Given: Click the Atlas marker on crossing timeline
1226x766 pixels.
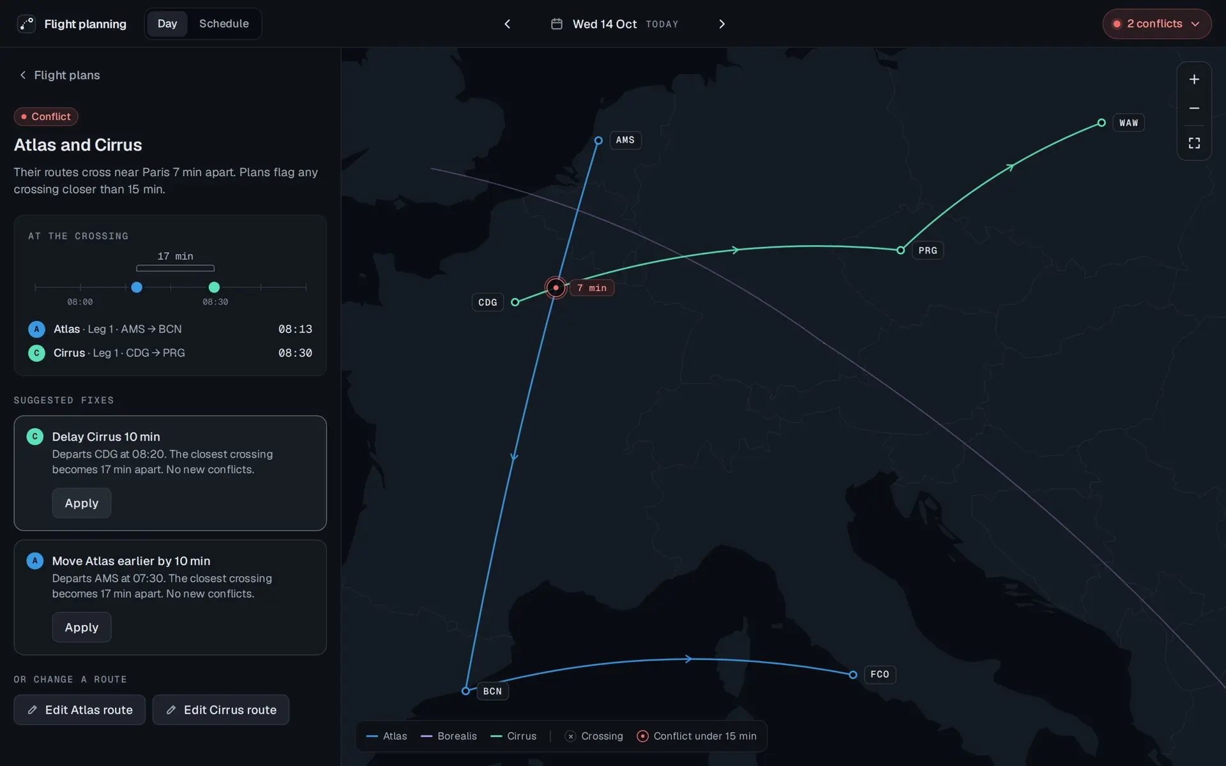Looking at the screenshot, I should [x=137, y=287].
